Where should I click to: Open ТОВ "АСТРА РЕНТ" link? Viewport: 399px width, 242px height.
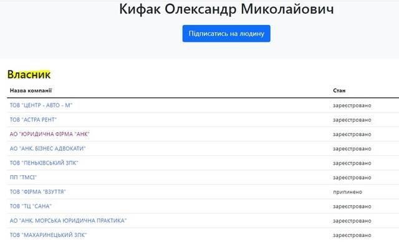33,120
